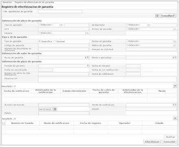Select the Especifica guarantee type radio

tap(39, 41)
